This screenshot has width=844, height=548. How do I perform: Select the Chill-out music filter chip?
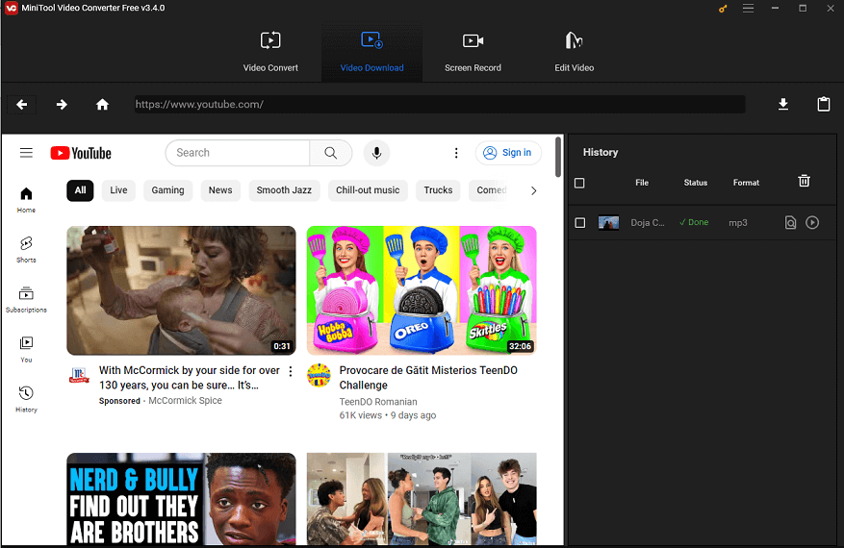coord(368,190)
